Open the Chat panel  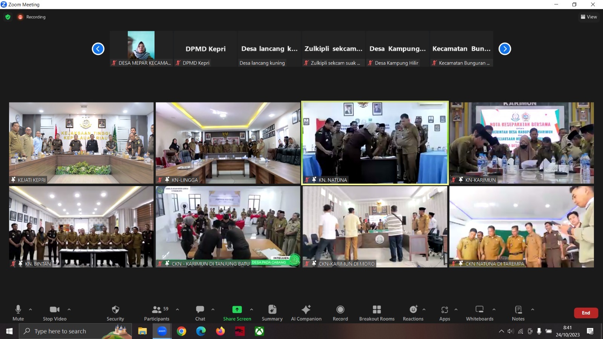click(200, 313)
